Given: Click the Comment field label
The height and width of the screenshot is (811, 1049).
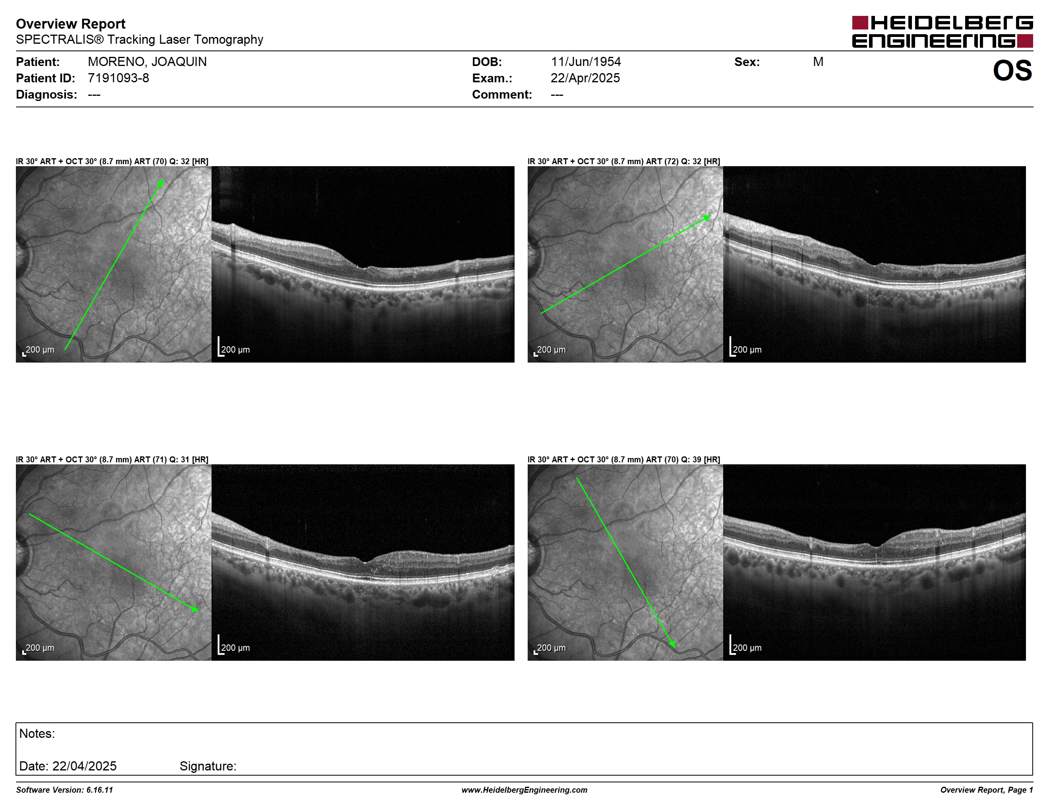Looking at the screenshot, I should (502, 94).
